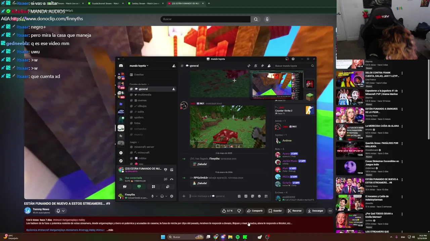Disconnect from the voice channel
430x241 pixels.
[172, 179]
